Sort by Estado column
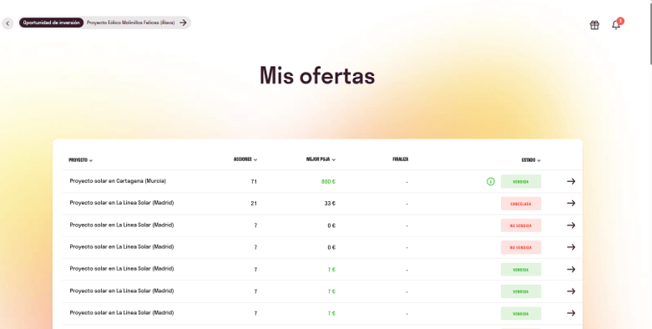652x329 pixels. (x=531, y=160)
